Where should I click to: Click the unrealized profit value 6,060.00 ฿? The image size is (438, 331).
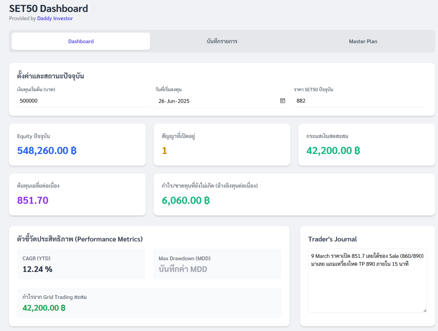tap(186, 200)
